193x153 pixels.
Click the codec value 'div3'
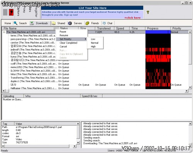pyautogui.click(x=18, y=133)
